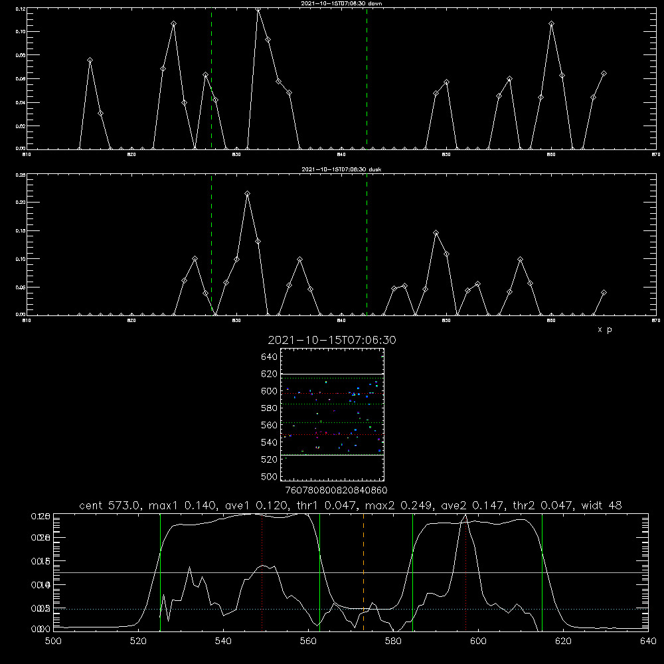The height and width of the screenshot is (664, 664).
Task: Click the highest diamond marker in the dusk plot
Action: (247, 193)
